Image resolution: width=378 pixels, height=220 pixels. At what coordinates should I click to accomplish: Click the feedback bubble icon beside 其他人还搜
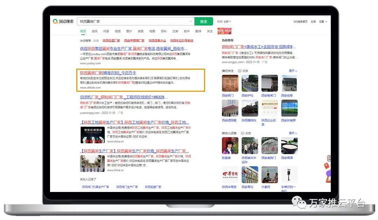click(x=242, y=132)
